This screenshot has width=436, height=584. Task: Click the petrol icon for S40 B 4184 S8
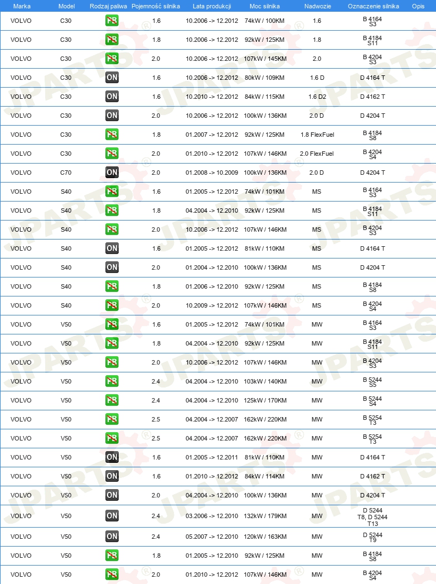pos(112,286)
